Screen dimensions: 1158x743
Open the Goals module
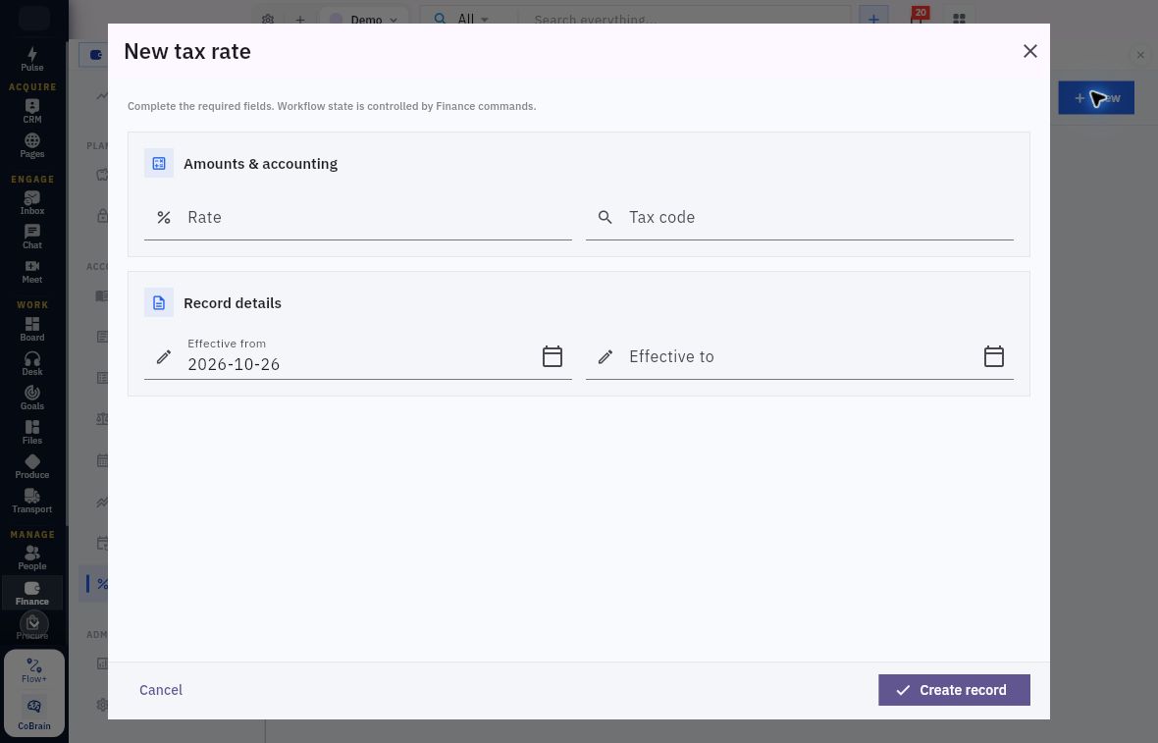point(31,398)
